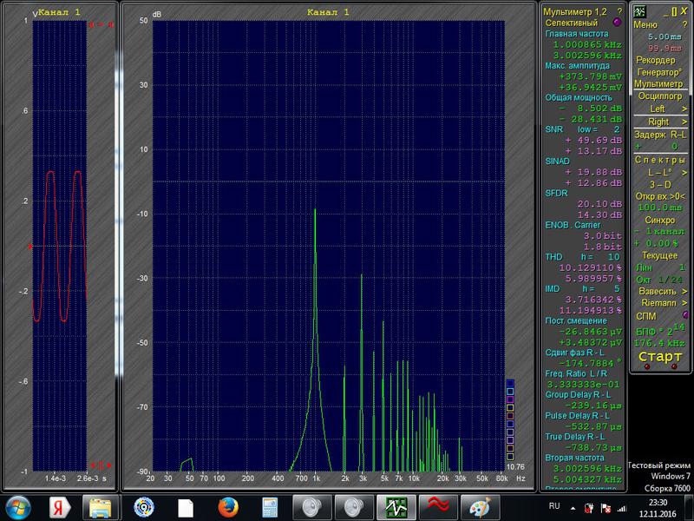Open the help question mark beside Меню

click(x=684, y=25)
